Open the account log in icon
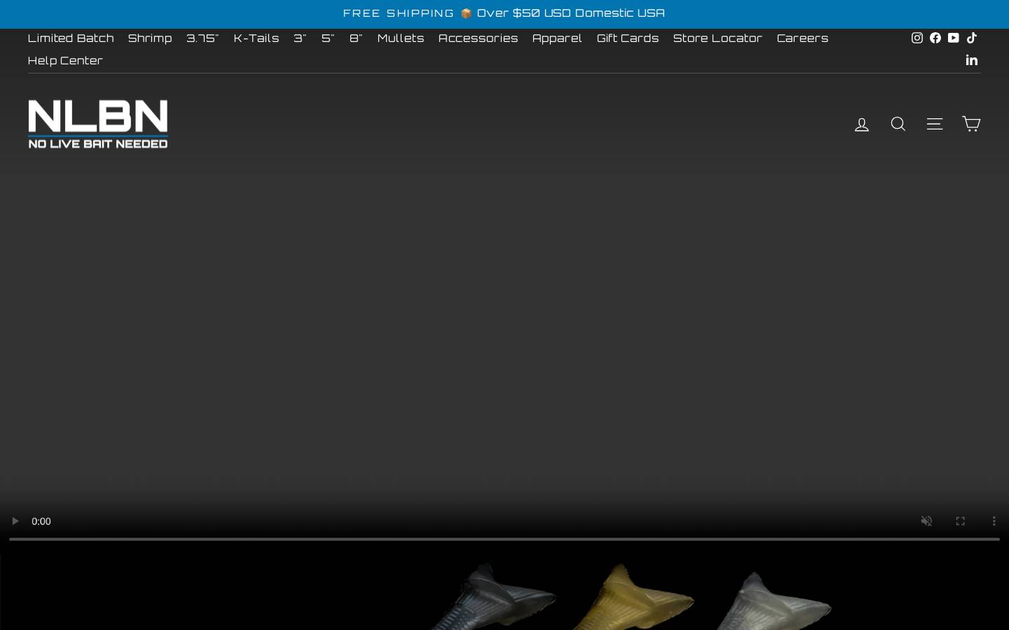Screen dimensions: 1009x630 [862, 125]
